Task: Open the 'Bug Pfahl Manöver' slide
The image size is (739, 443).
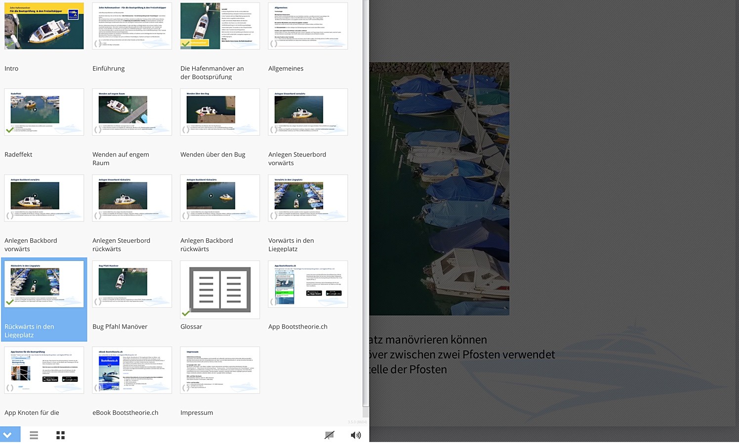Action: point(132,284)
